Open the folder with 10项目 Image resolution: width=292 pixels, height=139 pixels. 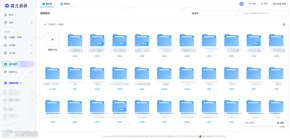coord(231,73)
